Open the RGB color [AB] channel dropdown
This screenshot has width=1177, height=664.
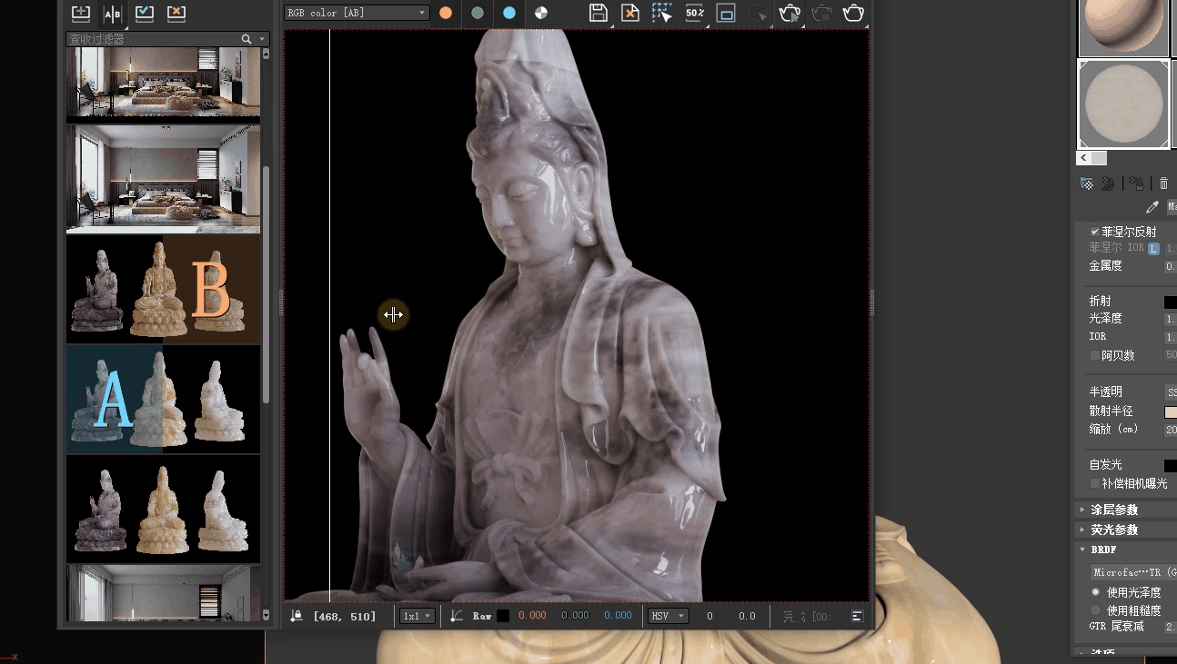tap(357, 13)
